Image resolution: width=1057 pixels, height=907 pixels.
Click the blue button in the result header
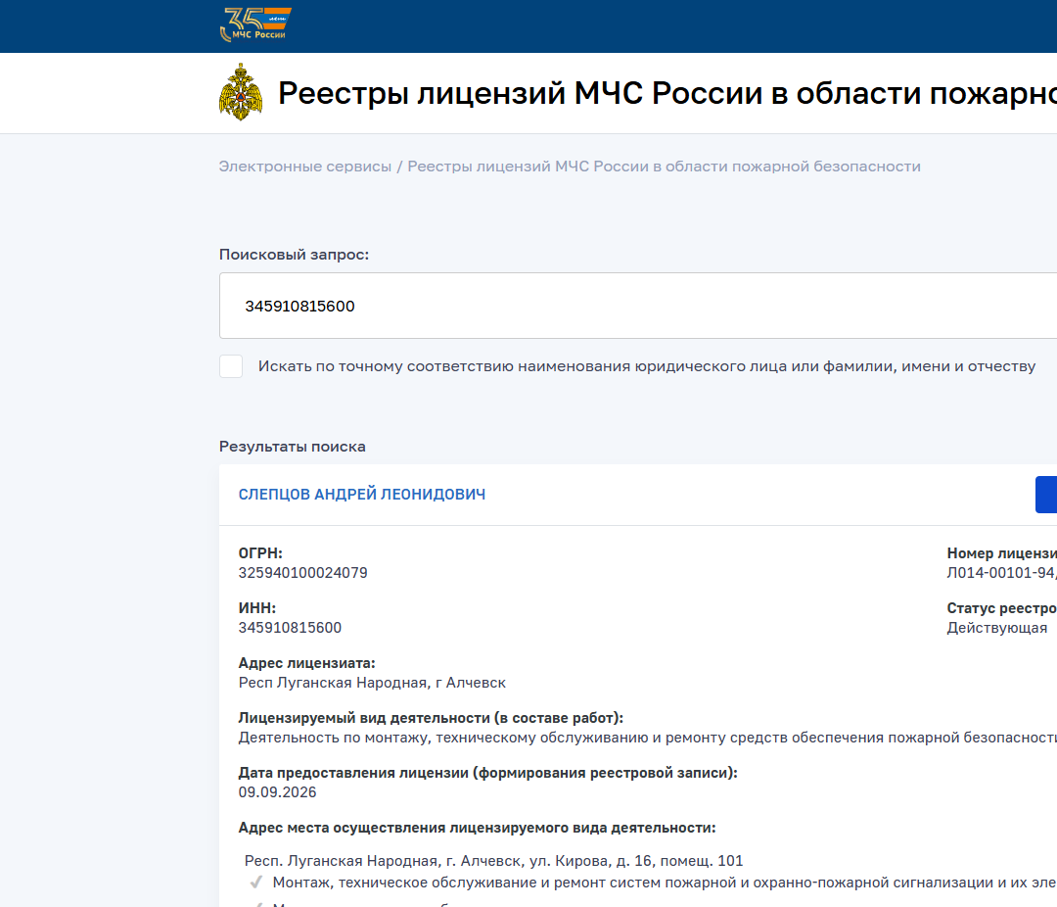(1046, 495)
